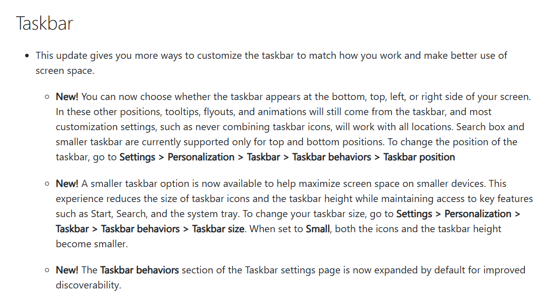This screenshot has width=555, height=300.
Task: Click bold Taskbar position text
Action: 419,157
